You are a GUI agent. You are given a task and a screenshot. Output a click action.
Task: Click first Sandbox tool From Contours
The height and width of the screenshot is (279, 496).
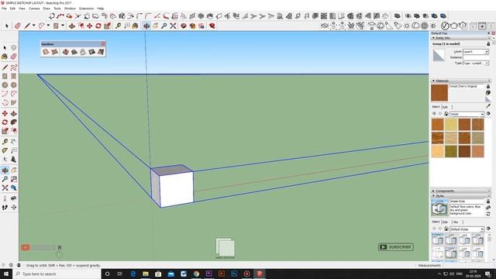click(46, 52)
